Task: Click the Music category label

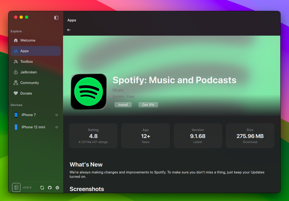Action: point(118,90)
